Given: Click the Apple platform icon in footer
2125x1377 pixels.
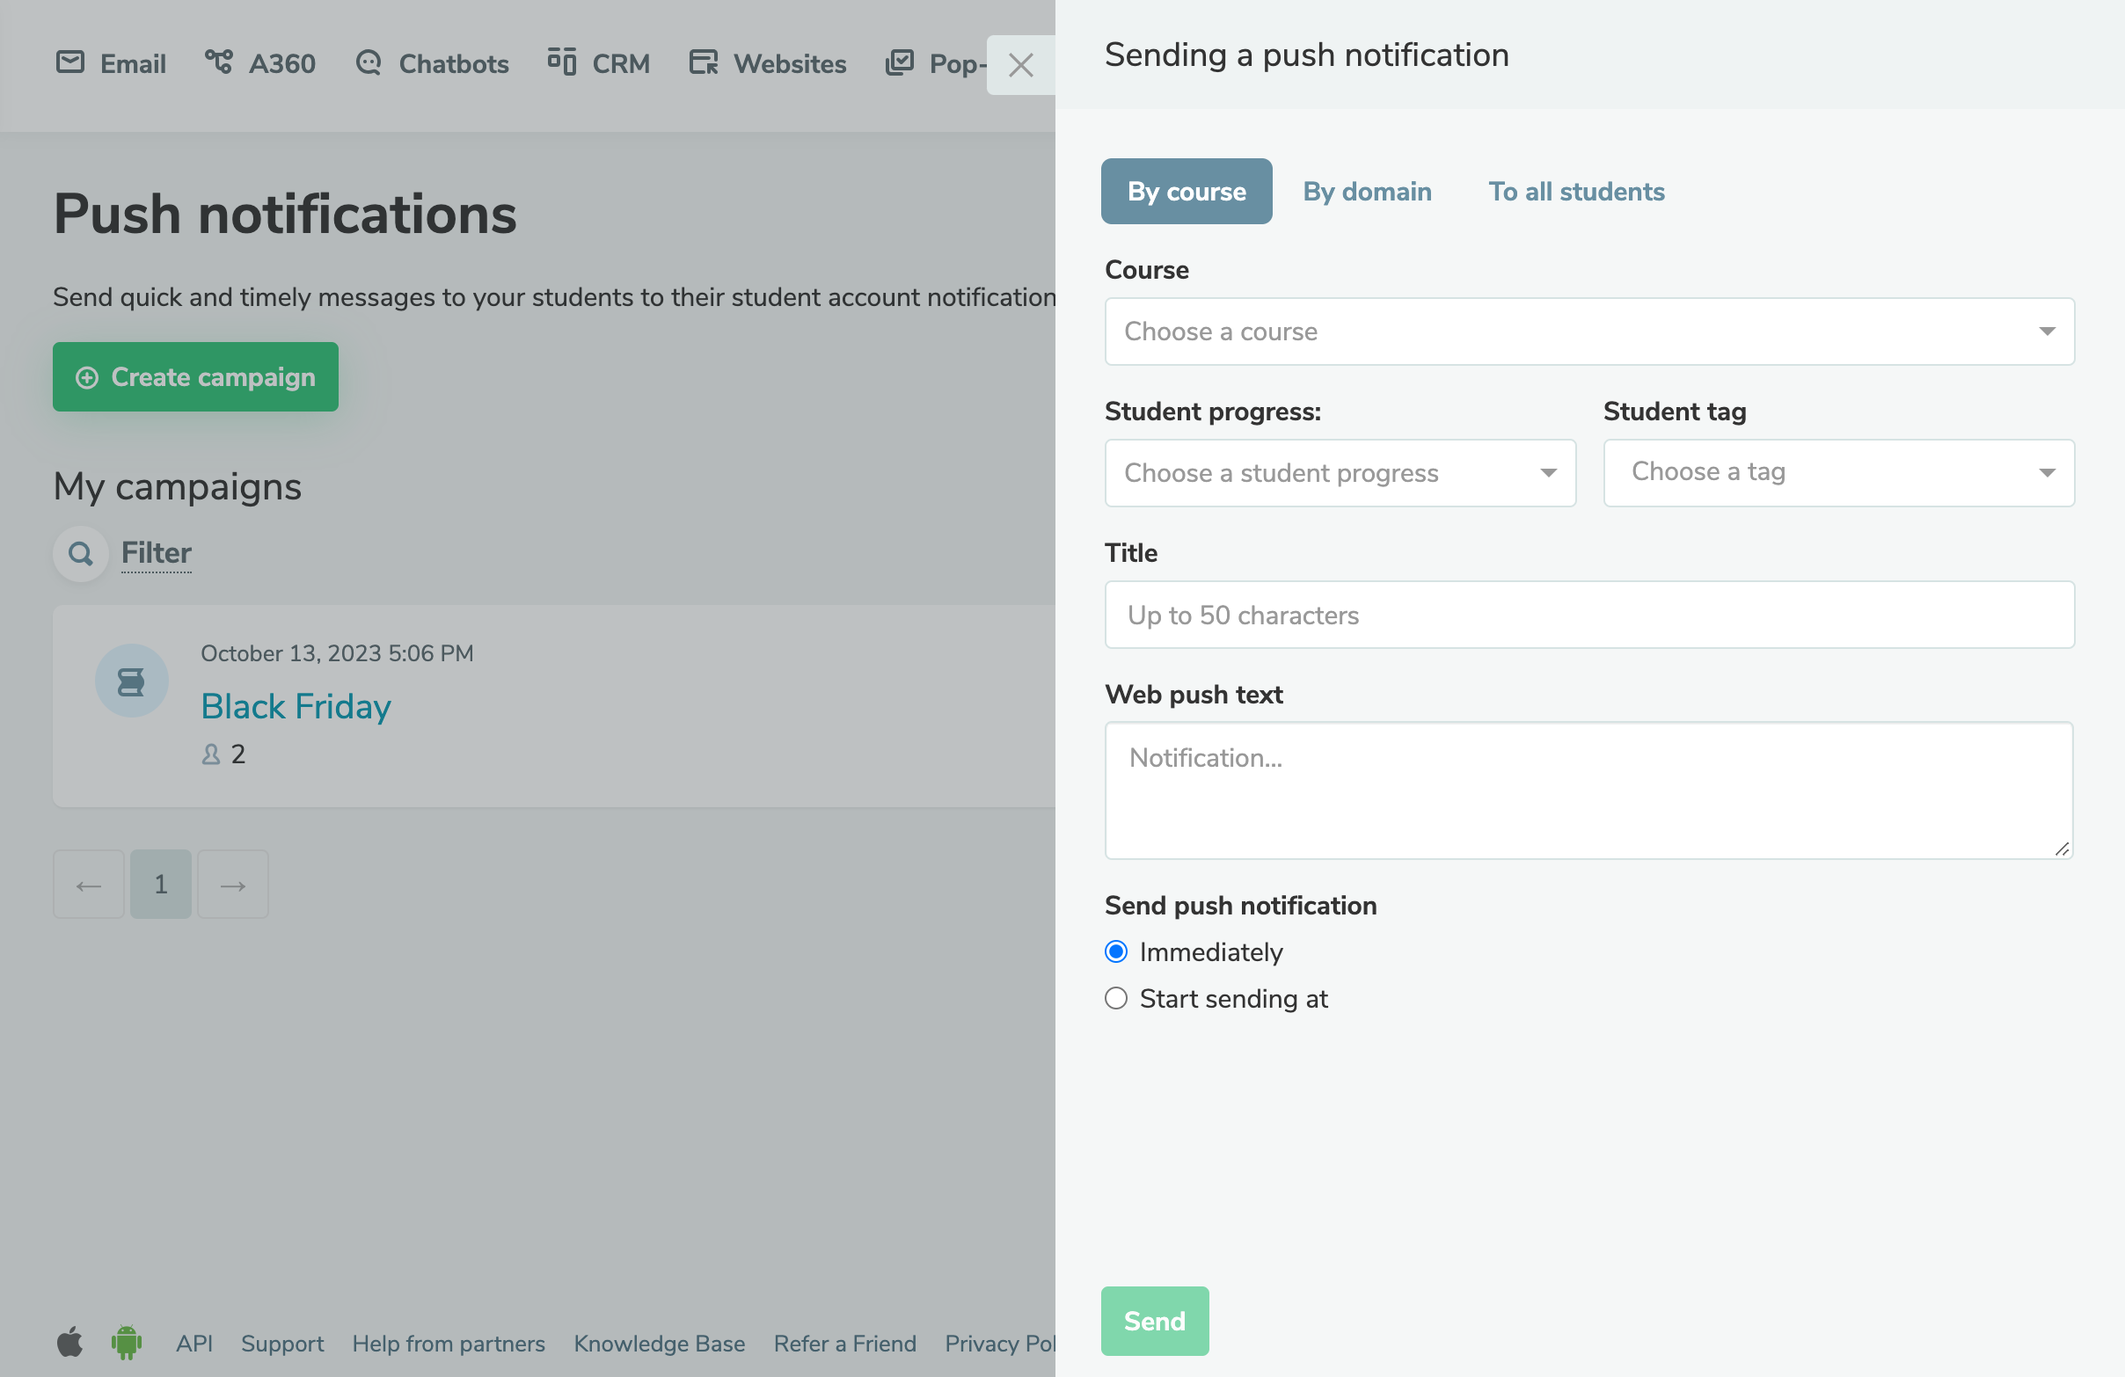Looking at the screenshot, I should click(x=69, y=1343).
